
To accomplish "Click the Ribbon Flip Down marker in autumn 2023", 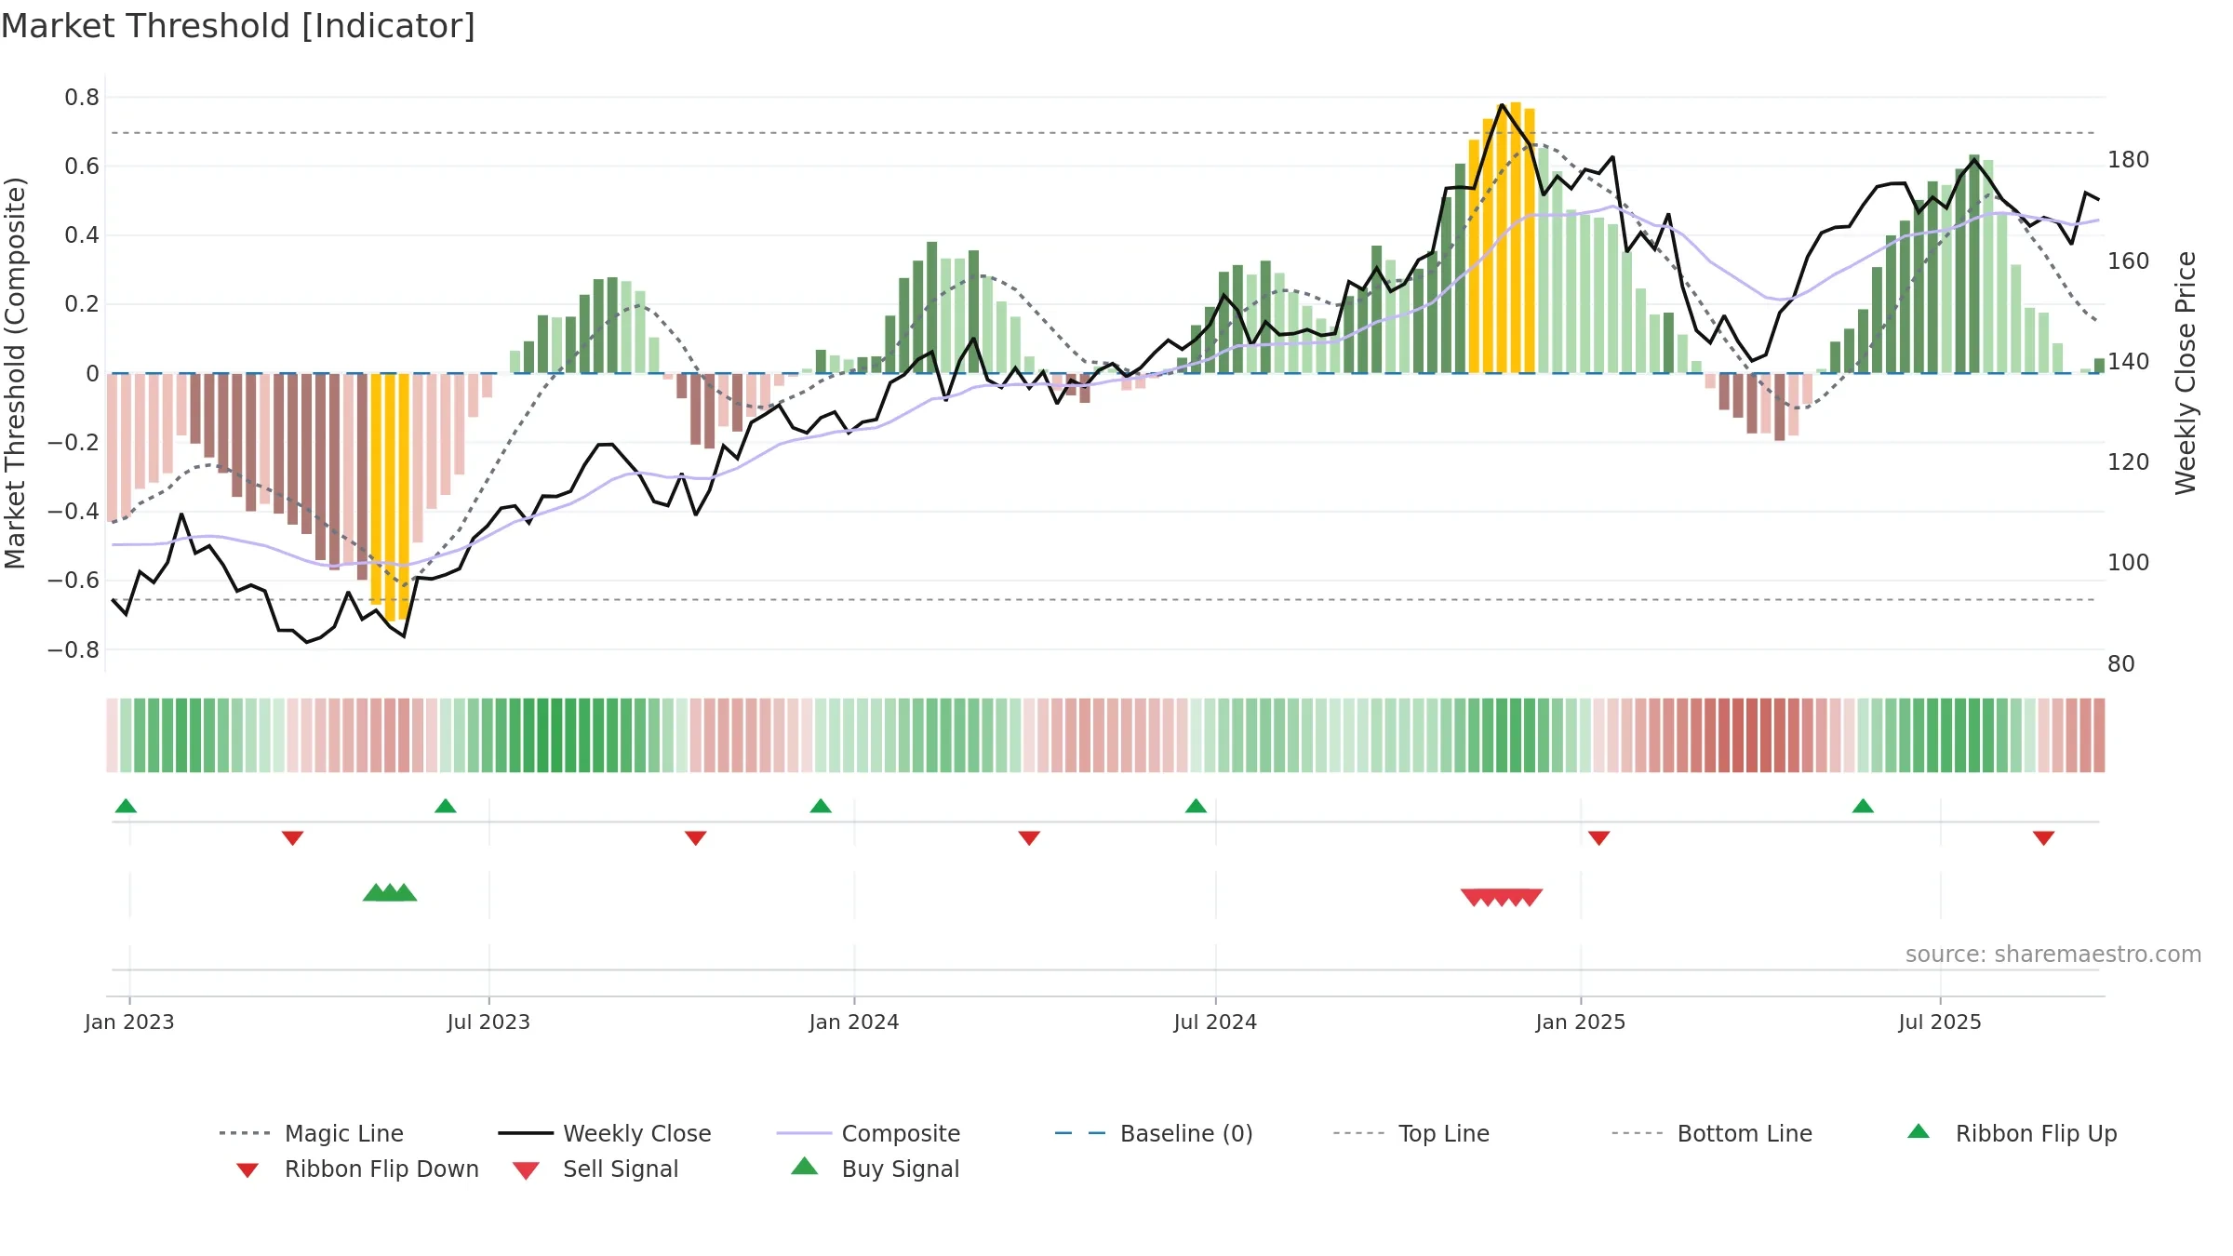I will click(696, 838).
